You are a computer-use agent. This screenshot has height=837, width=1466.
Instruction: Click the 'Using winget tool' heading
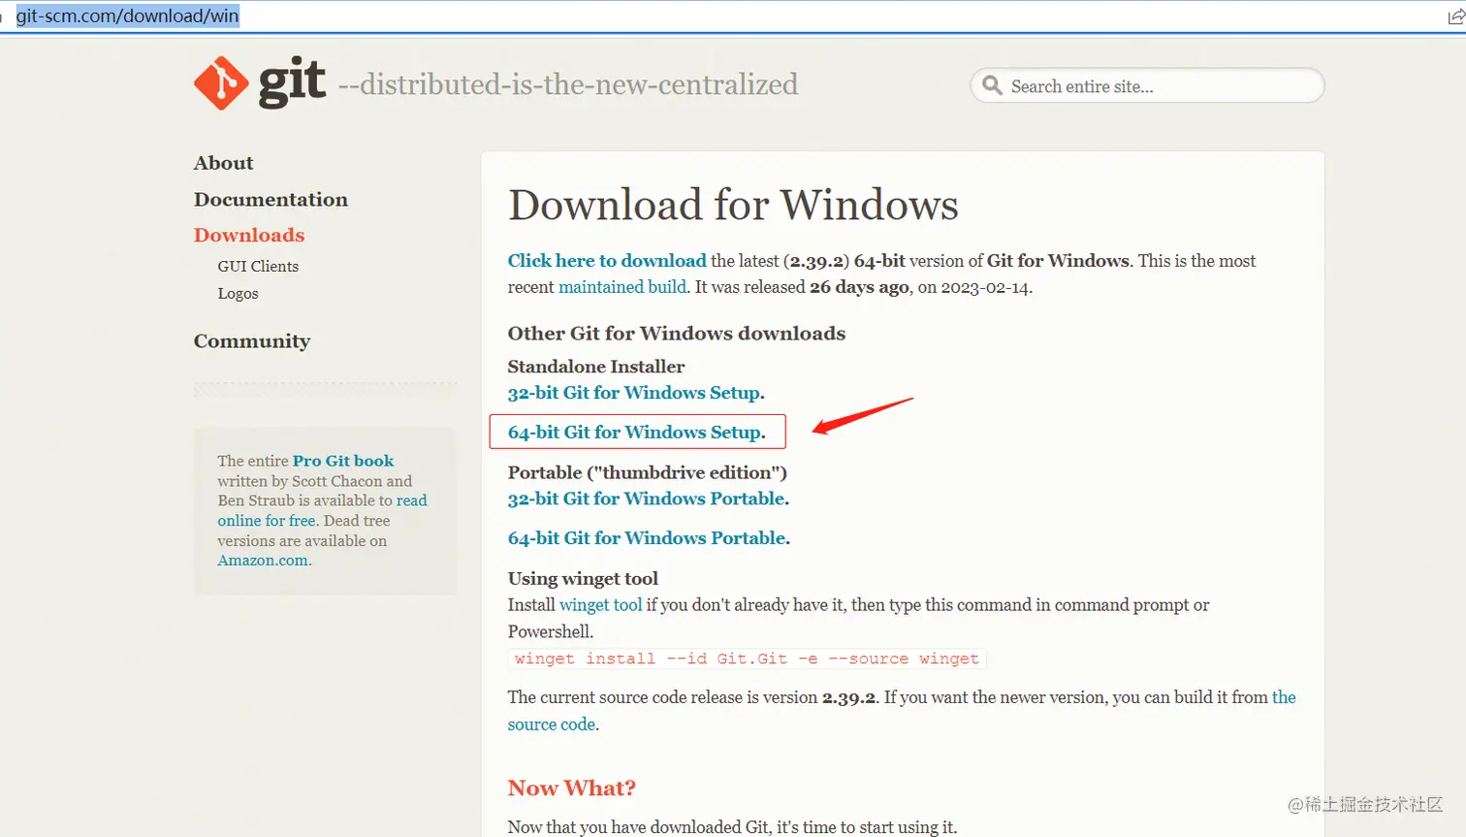click(583, 579)
